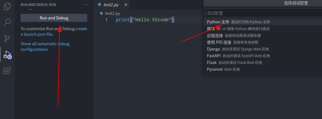This screenshot has width=322, height=119.
Task: Click Python icon in test2.py breadcrumb
Action: point(101,13)
